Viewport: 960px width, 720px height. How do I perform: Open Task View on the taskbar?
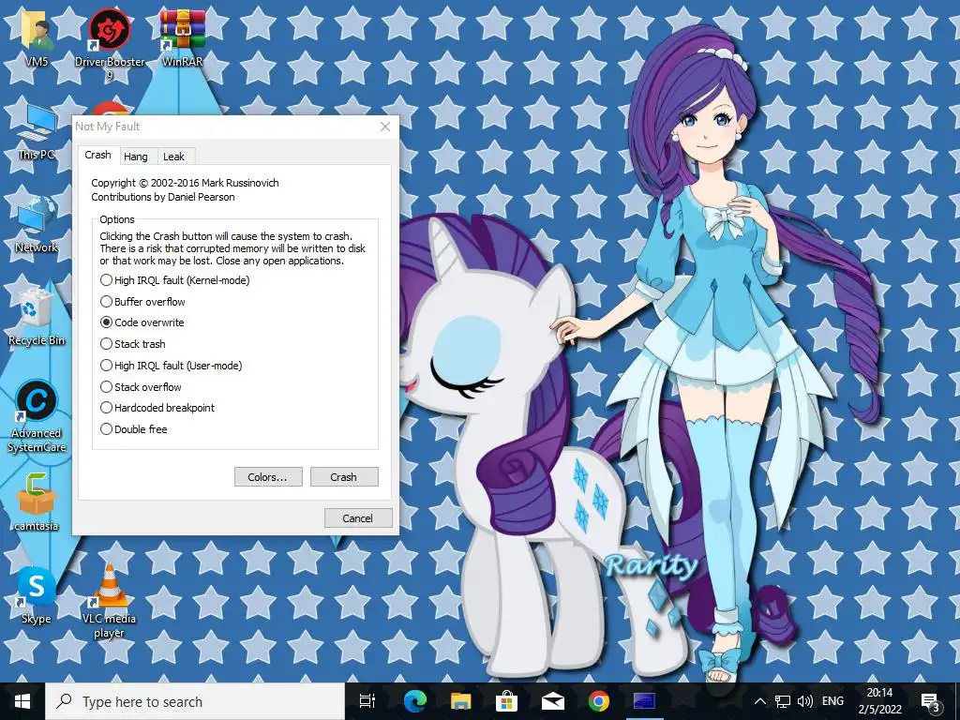pyautogui.click(x=367, y=701)
